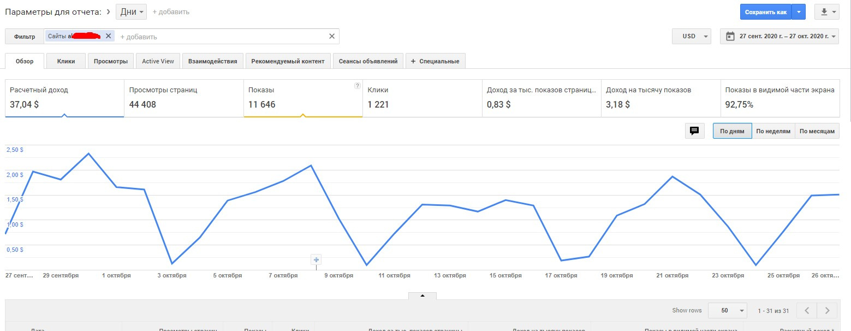
Task: Switch to the Взаимодействия tab
Action: click(212, 61)
